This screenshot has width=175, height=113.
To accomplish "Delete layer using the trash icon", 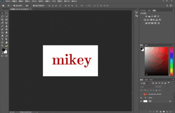I will (170, 112).
